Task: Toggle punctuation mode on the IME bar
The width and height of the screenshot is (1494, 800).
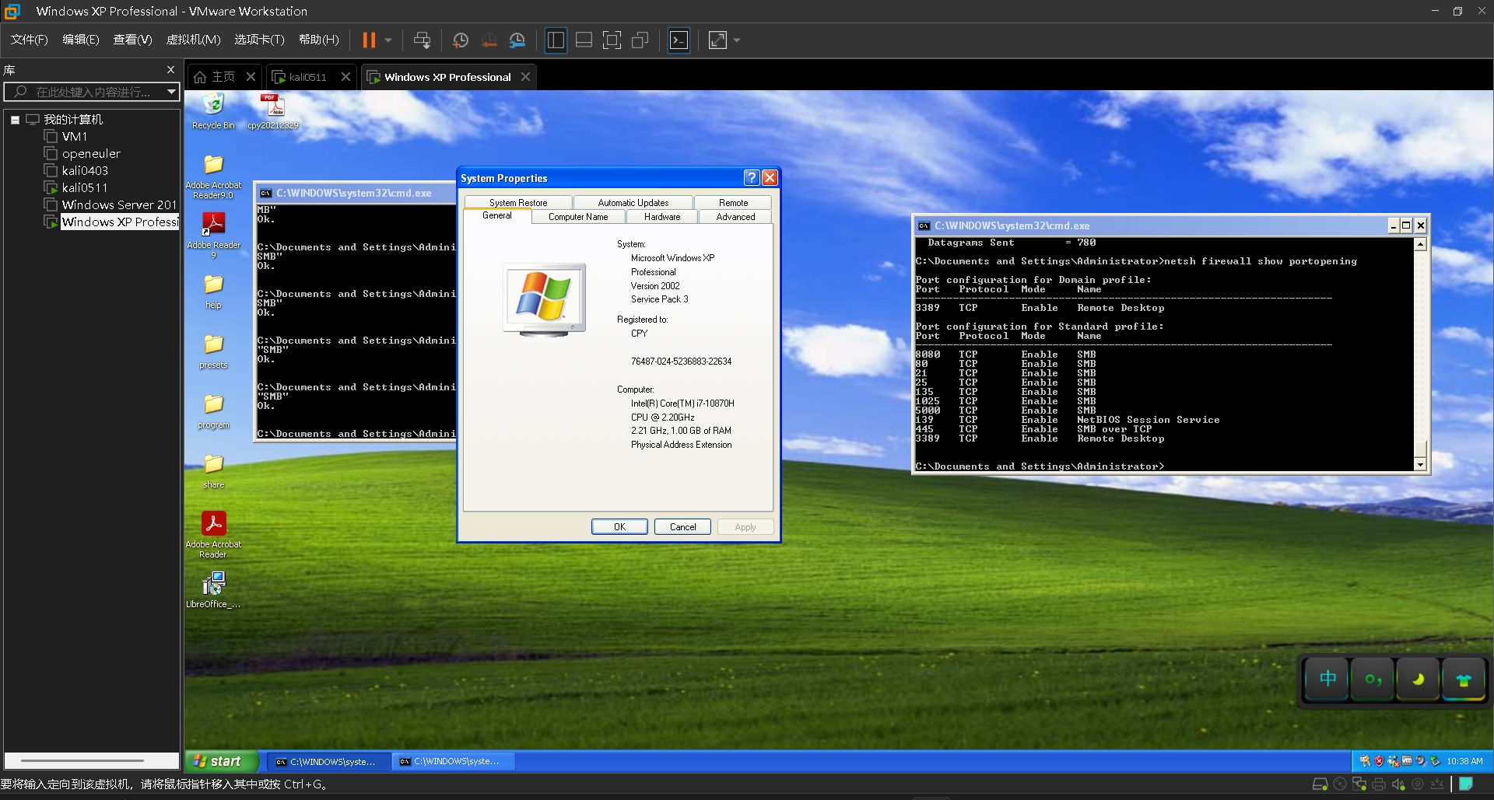Action: click(1373, 679)
